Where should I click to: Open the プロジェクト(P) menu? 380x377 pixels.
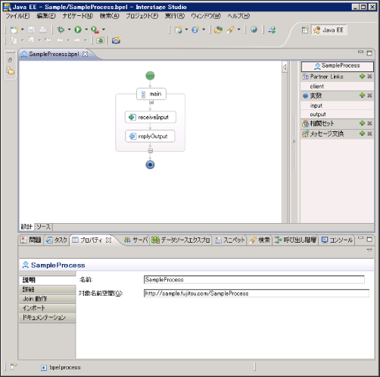click(x=142, y=16)
